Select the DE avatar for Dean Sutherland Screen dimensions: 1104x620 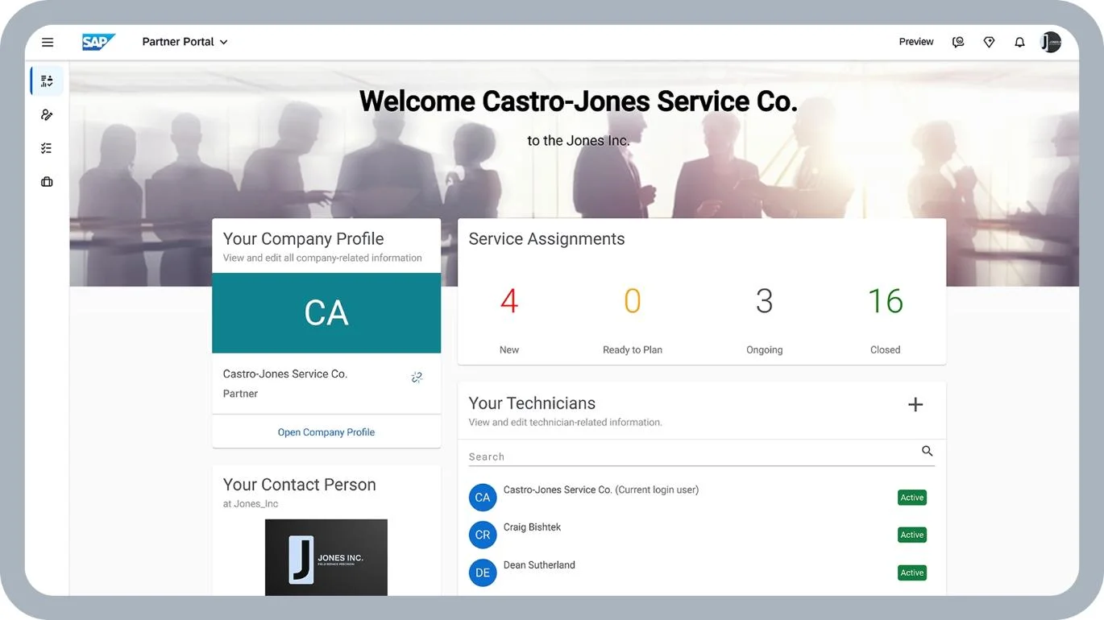coord(483,572)
